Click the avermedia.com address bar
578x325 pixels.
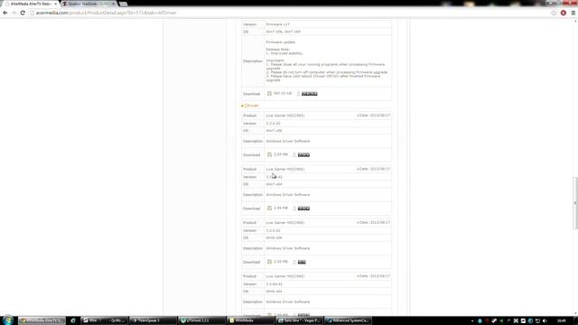click(x=291, y=13)
